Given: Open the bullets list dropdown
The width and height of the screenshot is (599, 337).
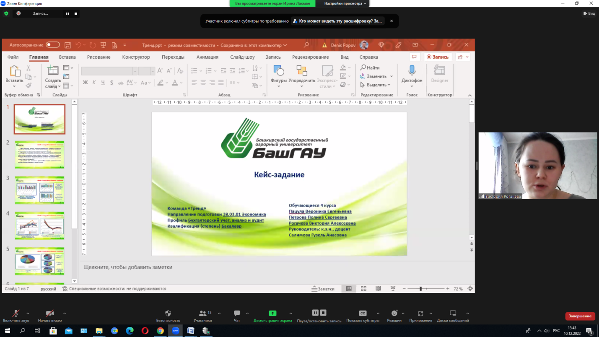Looking at the screenshot, I should click(x=201, y=70).
